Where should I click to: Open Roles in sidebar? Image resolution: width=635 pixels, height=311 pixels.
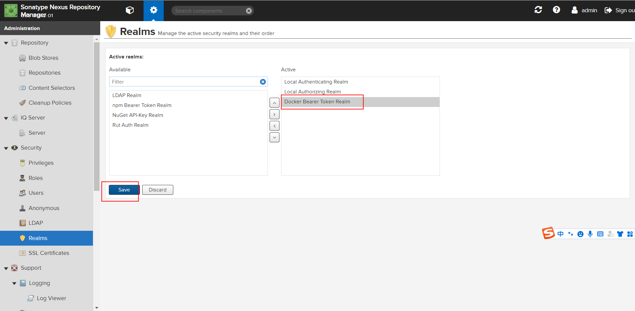coord(35,178)
